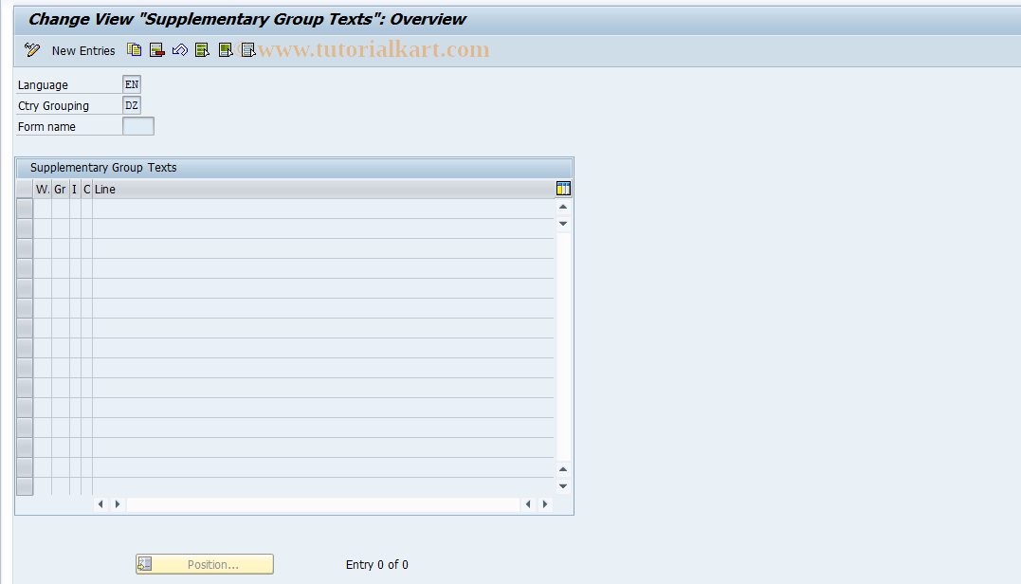
Task: Click the table's bottom scroll-up arrow
Action: coord(563,469)
